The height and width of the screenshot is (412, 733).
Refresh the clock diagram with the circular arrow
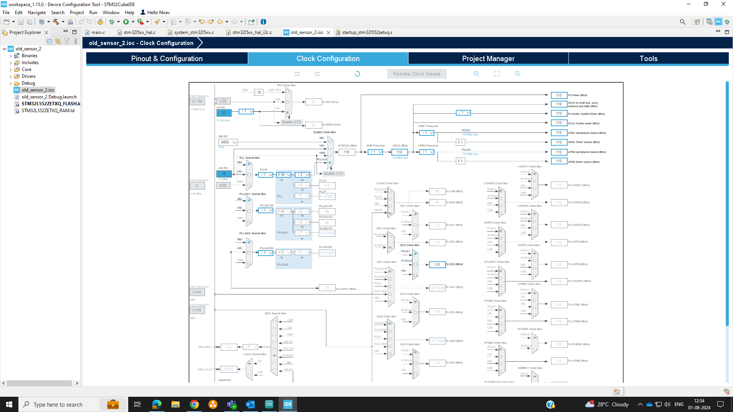[357, 73]
